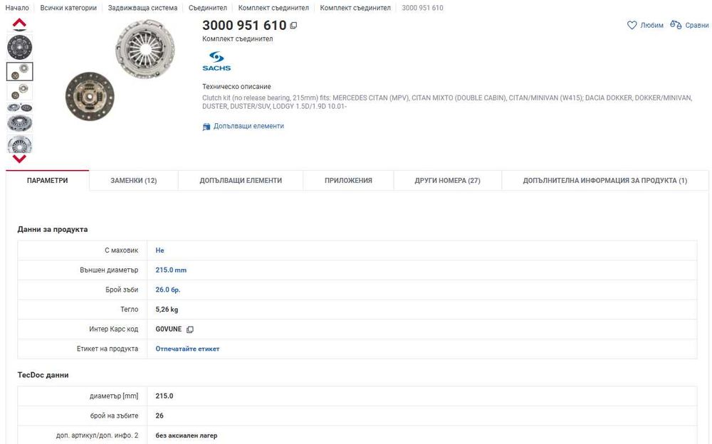The image size is (712, 444).
Task: Click the Не value for С маховик
Action: 159,250
